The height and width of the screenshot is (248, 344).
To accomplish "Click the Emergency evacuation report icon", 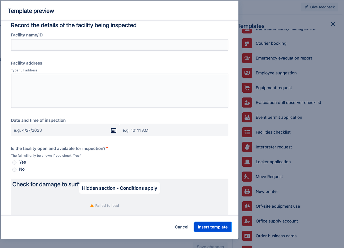I will (x=247, y=58).
